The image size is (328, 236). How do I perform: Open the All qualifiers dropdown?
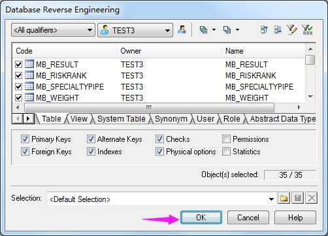(x=53, y=30)
